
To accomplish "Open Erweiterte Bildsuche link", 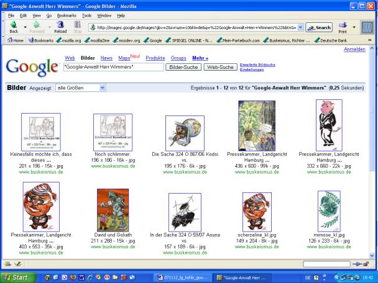I will coord(257,65).
